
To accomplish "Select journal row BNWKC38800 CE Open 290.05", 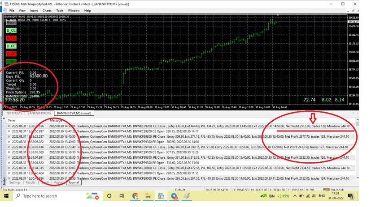I will point(181,173).
